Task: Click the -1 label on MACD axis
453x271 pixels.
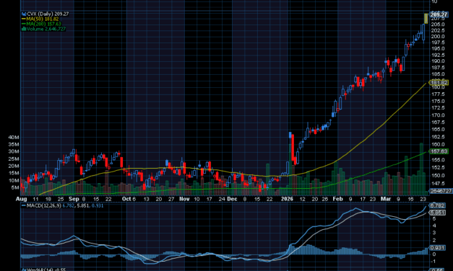Action: click(x=433, y=262)
